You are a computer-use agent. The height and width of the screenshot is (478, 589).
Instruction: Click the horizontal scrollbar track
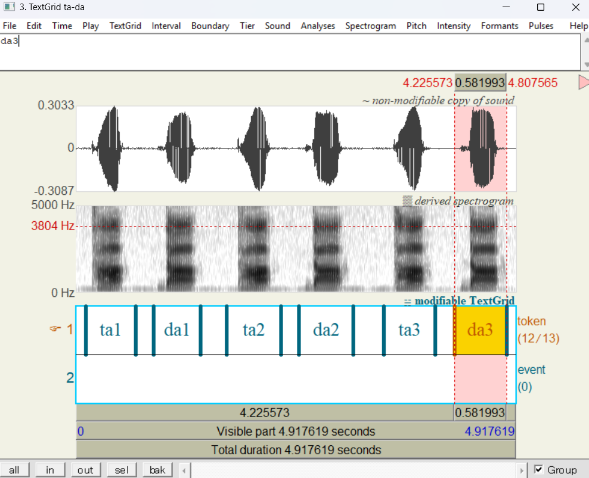pos(353,470)
